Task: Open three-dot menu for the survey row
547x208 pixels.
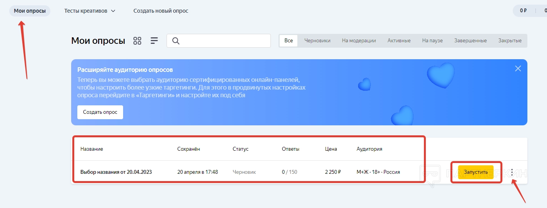Action: point(512,172)
